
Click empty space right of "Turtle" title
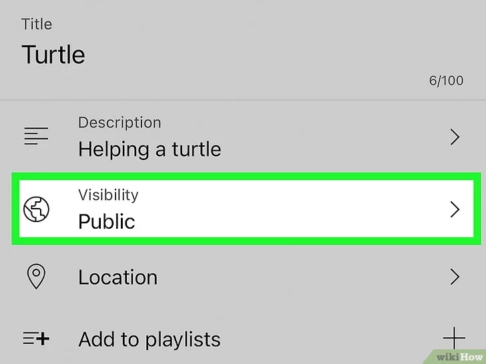(267, 54)
